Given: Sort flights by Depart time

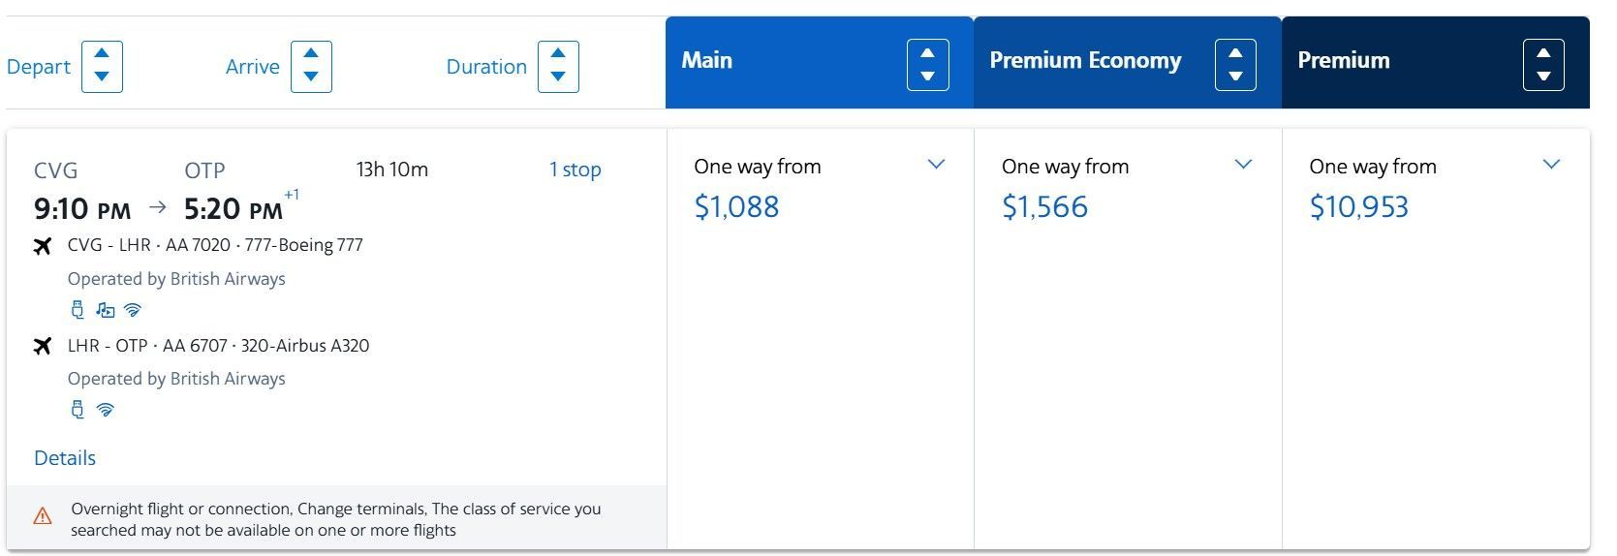Looking at the screenshot, I should click(102, 67).
